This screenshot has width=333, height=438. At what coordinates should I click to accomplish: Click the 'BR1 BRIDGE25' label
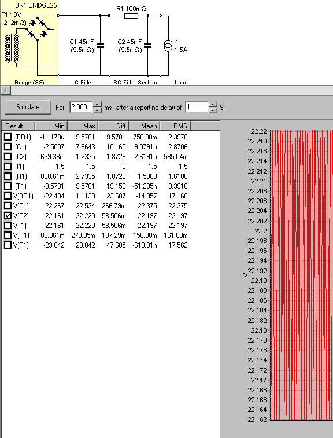tap(36, 5)
